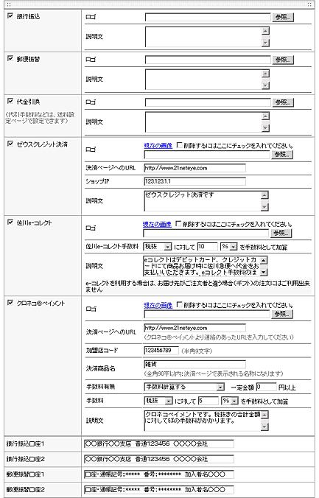This screenshot has height=498, width=319.
Task: Open 税抜 dropdown in クロネコ 手数料 row
Action: tap(158, 401)
